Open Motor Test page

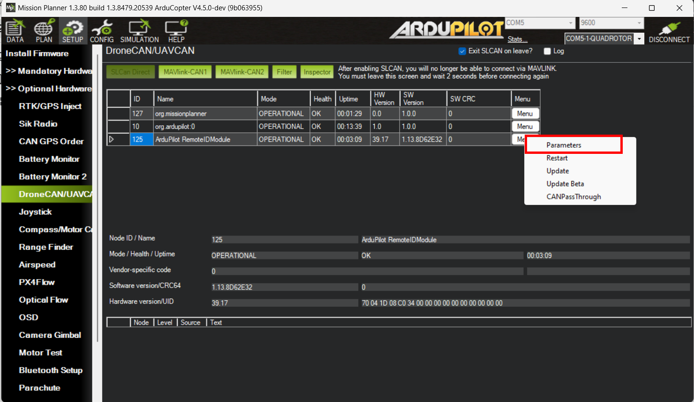coord(40,352)
